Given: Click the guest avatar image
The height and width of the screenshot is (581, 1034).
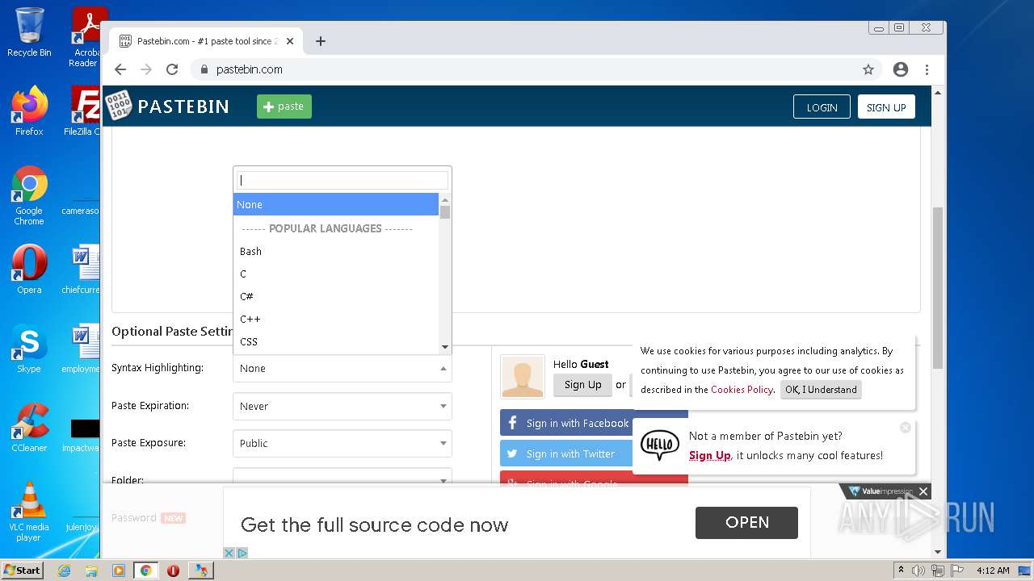Looking at the screenshot, I should pos(523,376).
